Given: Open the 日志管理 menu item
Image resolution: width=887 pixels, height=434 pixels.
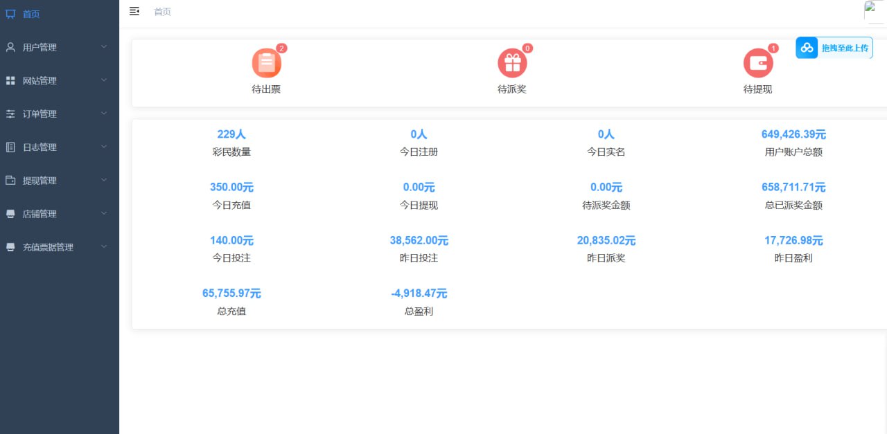Looking at the screenshot, I should (40, 147).
